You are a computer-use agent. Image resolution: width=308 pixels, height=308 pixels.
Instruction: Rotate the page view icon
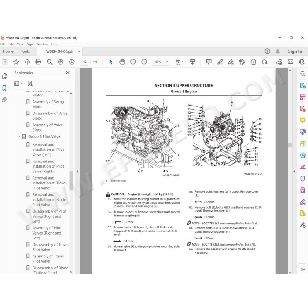264,62
